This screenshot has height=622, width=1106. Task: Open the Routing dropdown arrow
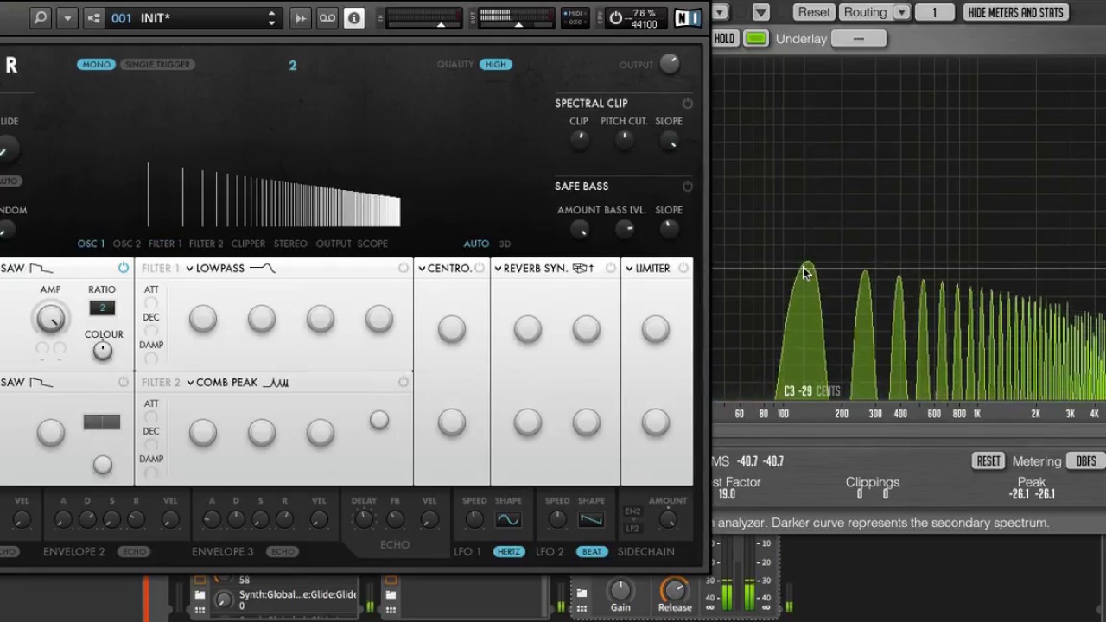pos(901,12)
